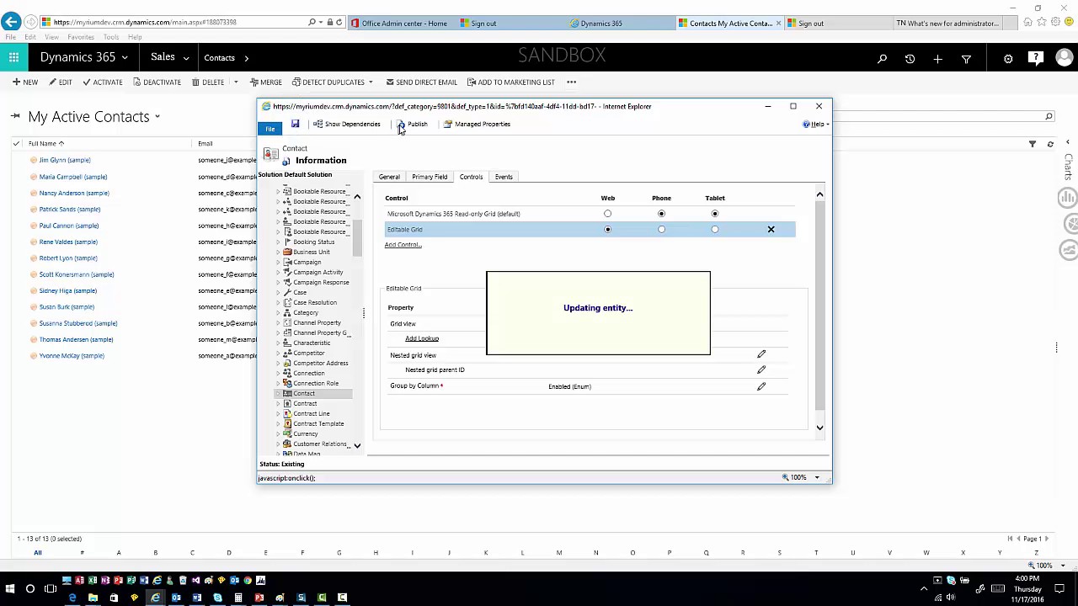This screenshot has height=606, width=1078.
Task: Edit the Group by Column pencil icon
Action: click(x=761, y=386)
